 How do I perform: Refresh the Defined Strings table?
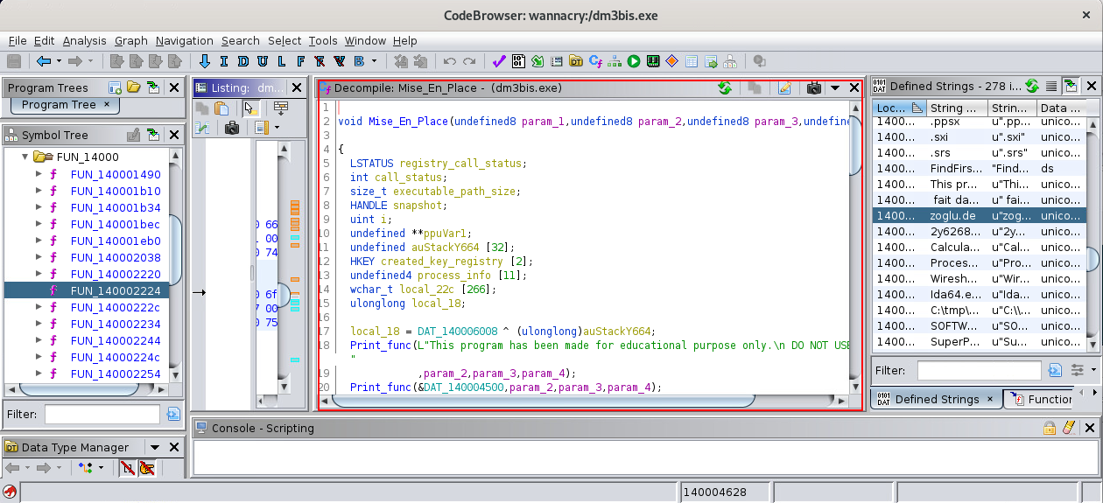tap(1032, 86)
